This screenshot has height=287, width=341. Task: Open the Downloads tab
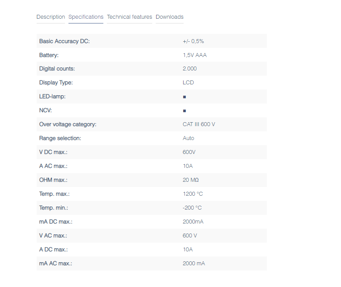pyautogui.click(x=170, y=17)
